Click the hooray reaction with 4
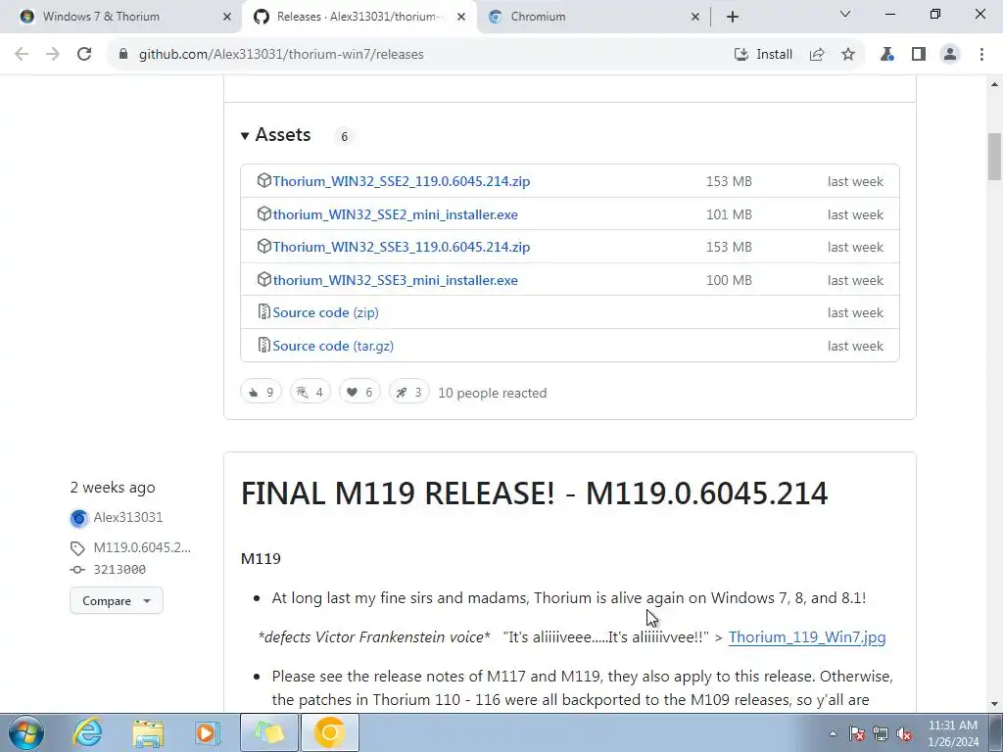Viewport: 1003px width, 752px height. click(x=310, y=392)
